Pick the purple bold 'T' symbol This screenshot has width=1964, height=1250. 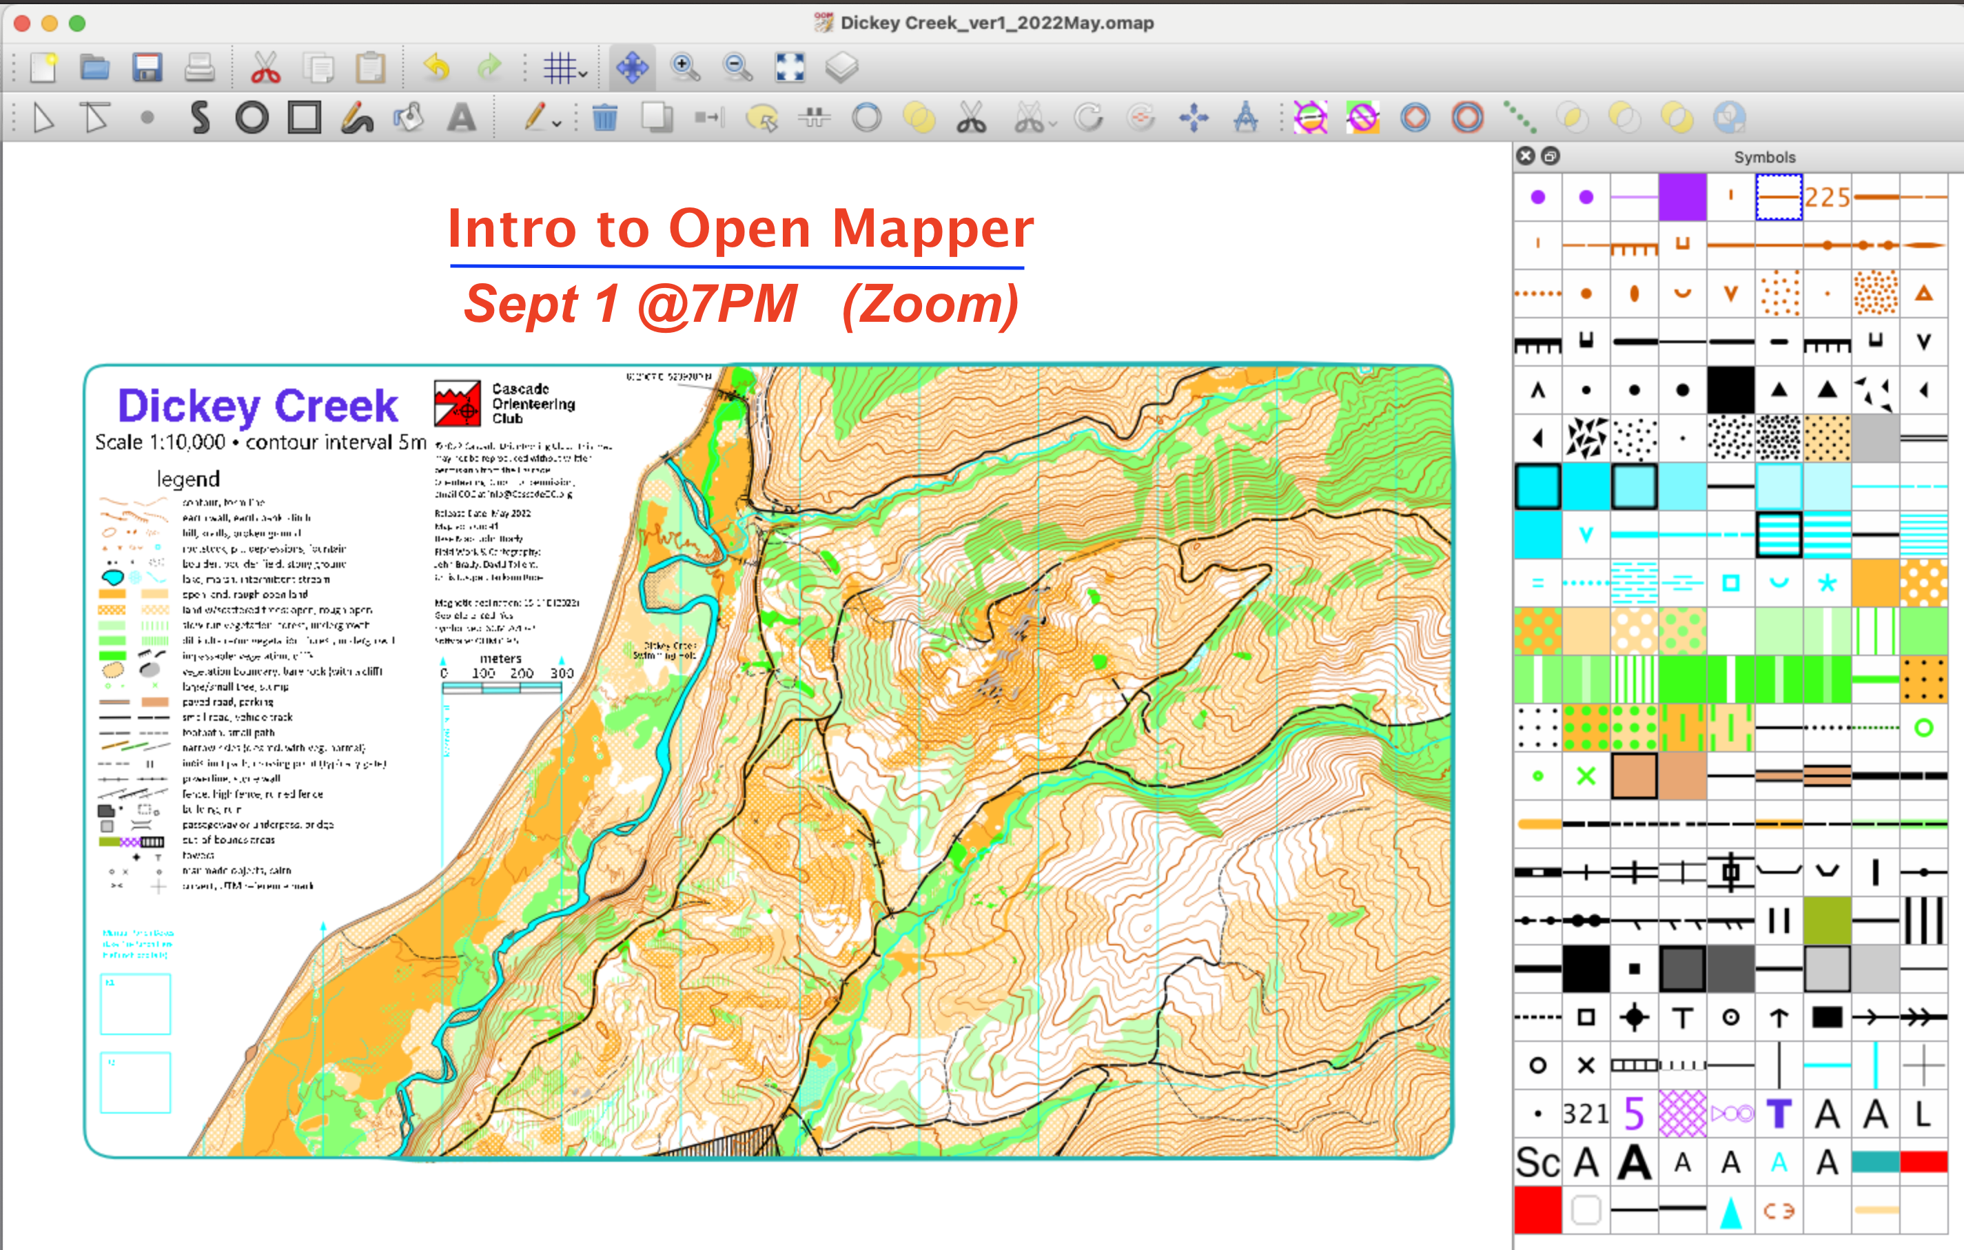1779,1114
